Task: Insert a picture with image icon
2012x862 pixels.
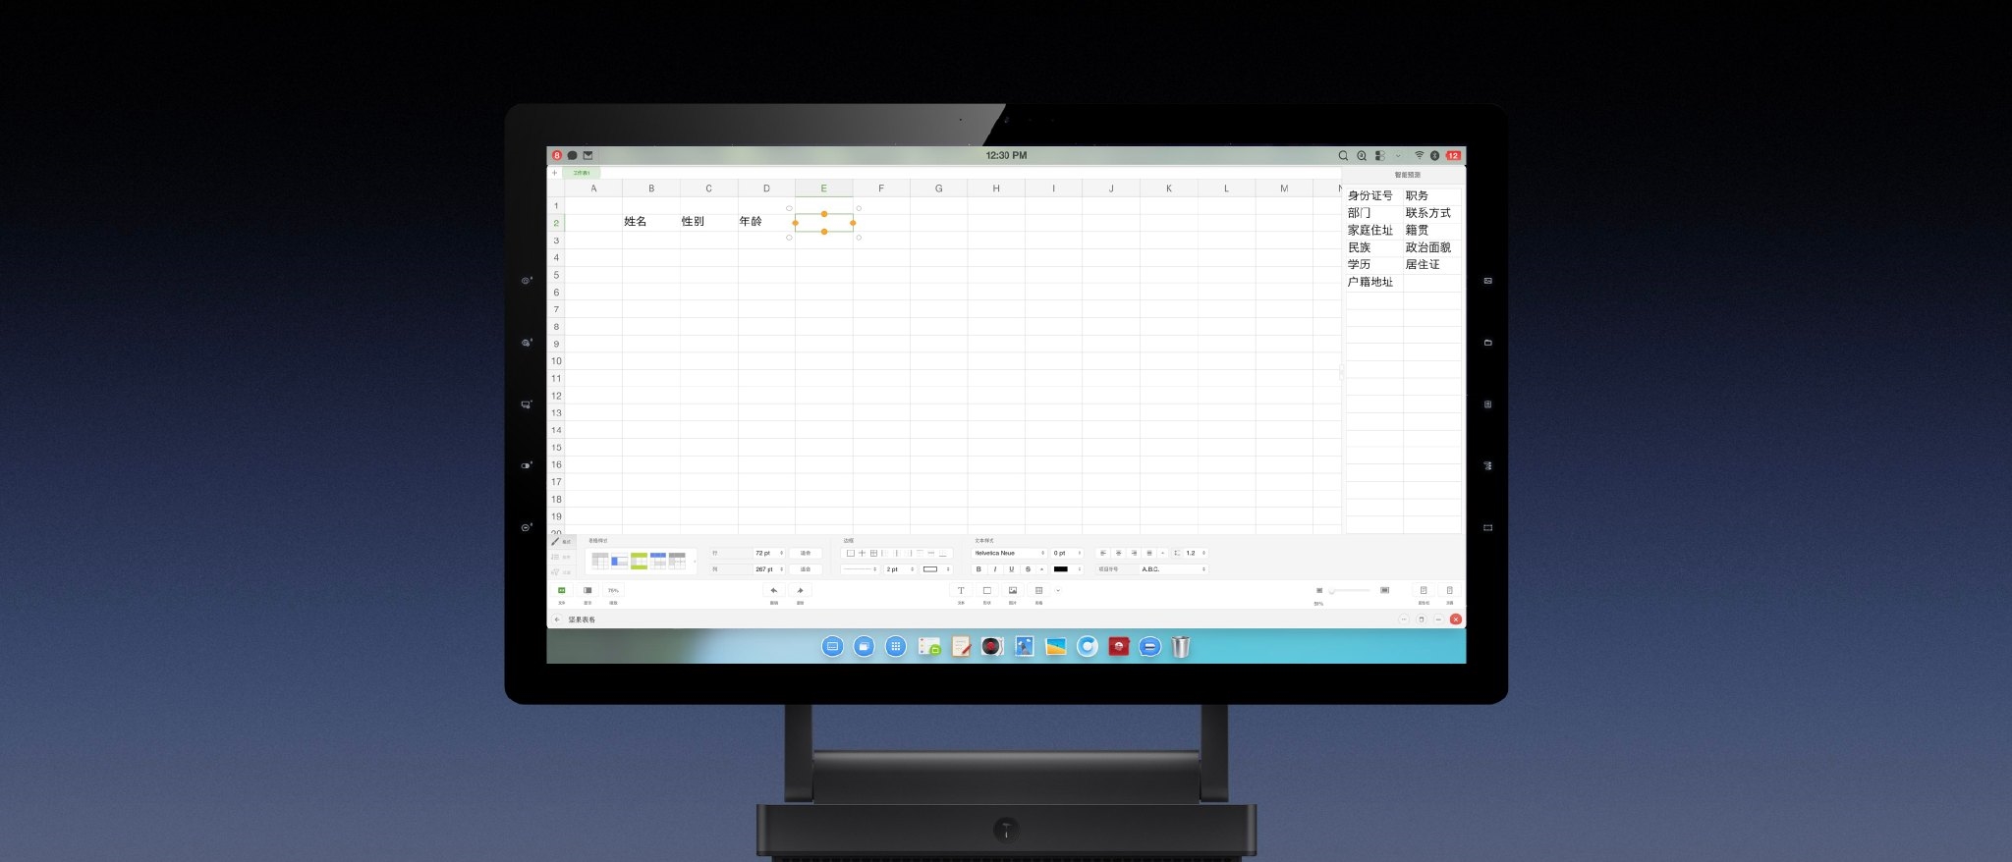Action: pos(1013,591)
